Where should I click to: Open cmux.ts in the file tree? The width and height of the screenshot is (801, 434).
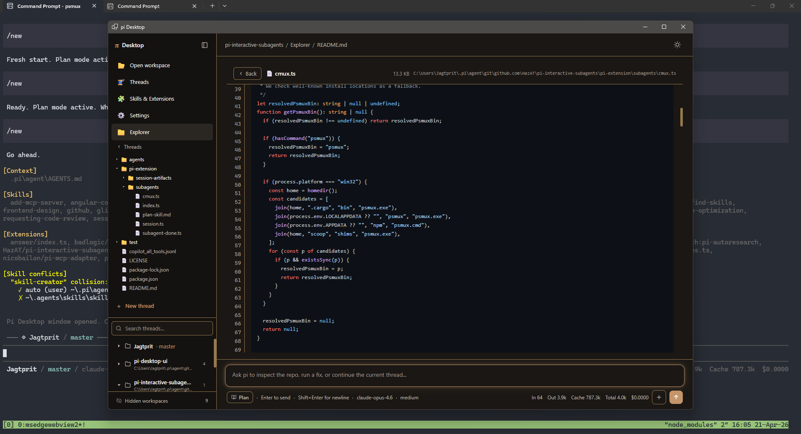[x=151, y=196]
